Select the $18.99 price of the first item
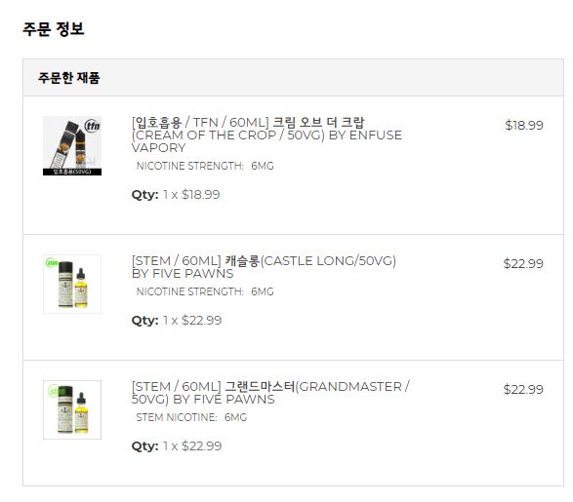This screenshot has height=502, width=573. point(524,125)
